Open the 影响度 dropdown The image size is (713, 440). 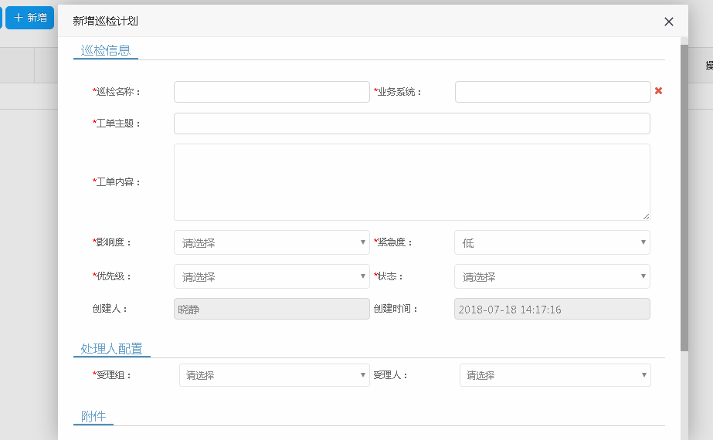click(x=271, y=242)
